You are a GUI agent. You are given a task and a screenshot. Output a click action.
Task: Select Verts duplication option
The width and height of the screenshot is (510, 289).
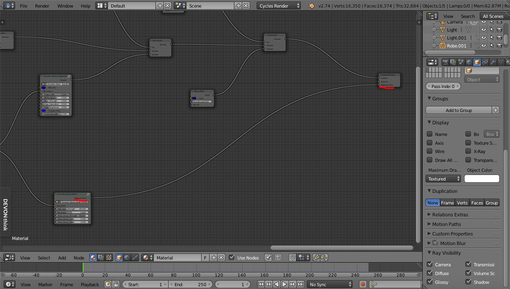[462, 202]
